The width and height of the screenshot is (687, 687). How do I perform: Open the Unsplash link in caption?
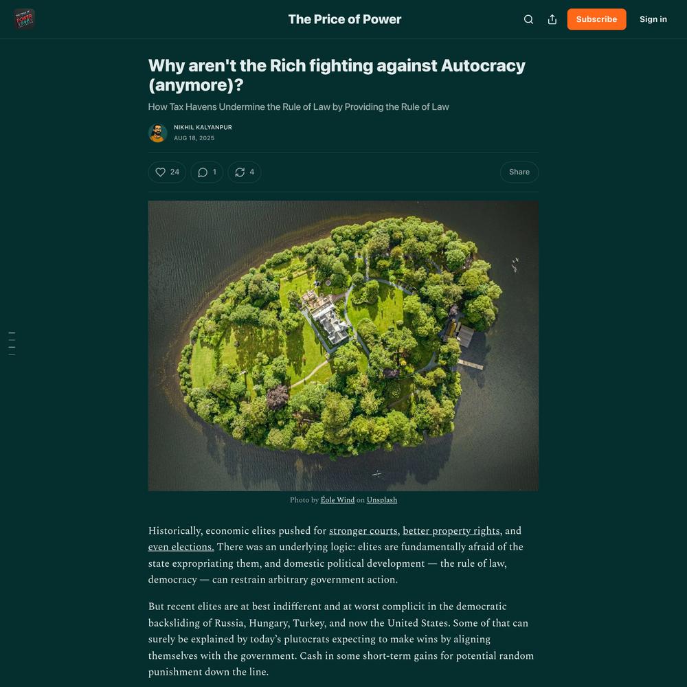[381, 500]
